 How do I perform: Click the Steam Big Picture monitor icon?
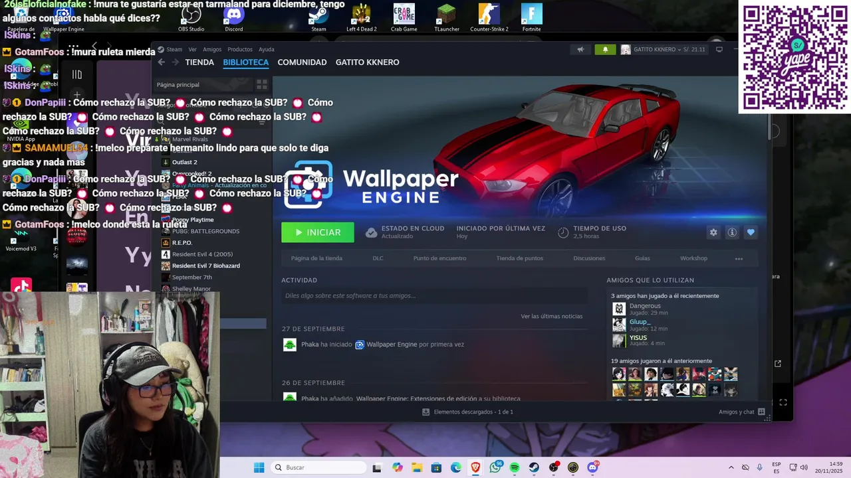[719, 50]
